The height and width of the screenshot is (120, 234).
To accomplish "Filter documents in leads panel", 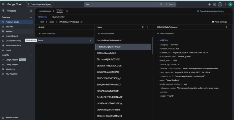I will pyautogui.click(x=143, y=27).
